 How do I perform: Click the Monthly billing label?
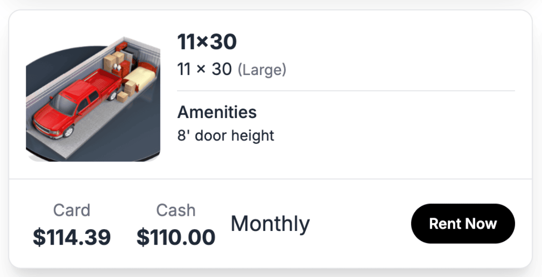270,223
